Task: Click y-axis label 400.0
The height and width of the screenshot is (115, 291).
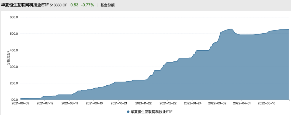Action: tap(13, 50)
